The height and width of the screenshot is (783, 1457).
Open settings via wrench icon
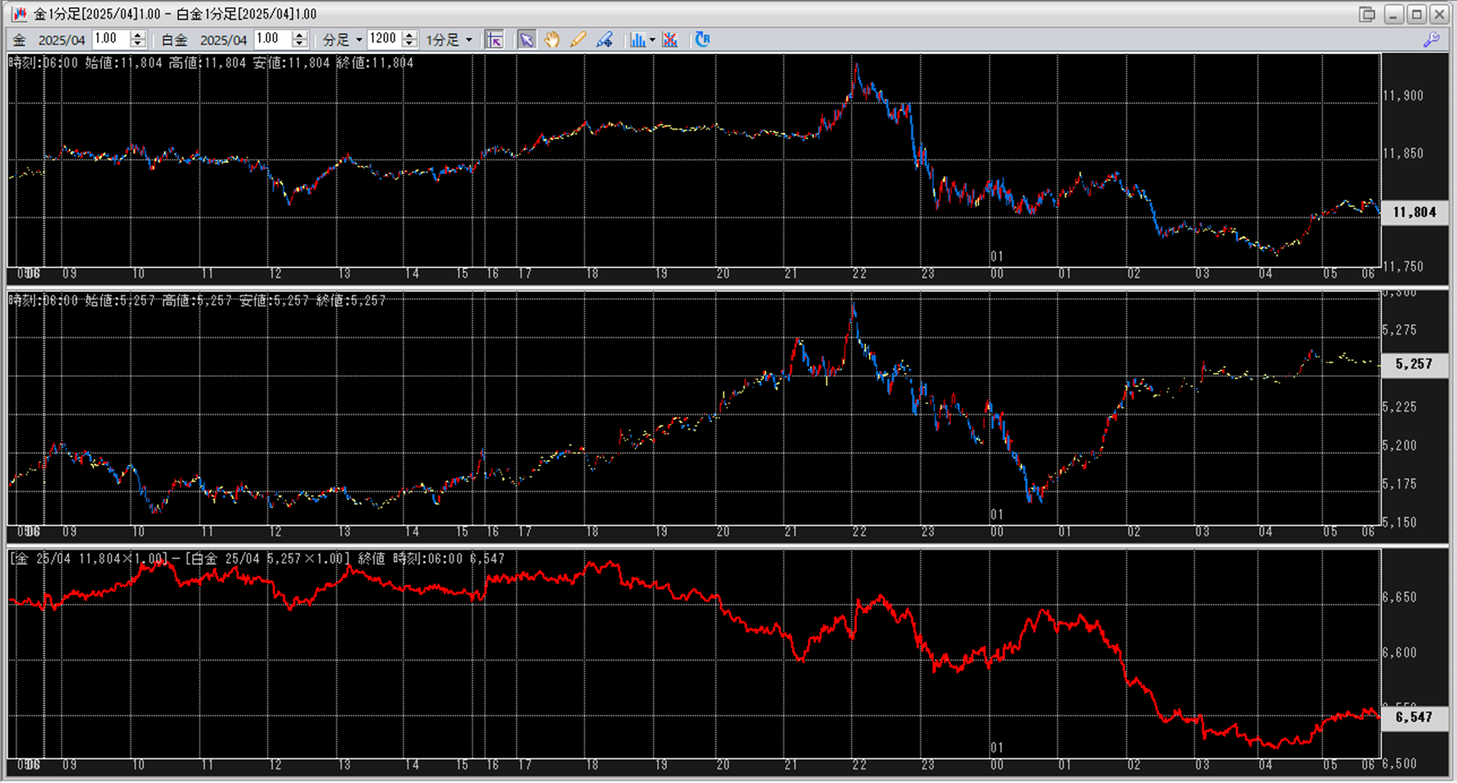(1431, 40)
